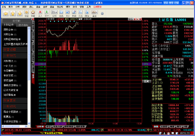
Task: Open the 分析 menu in menu bar
Action: (18, 6)
